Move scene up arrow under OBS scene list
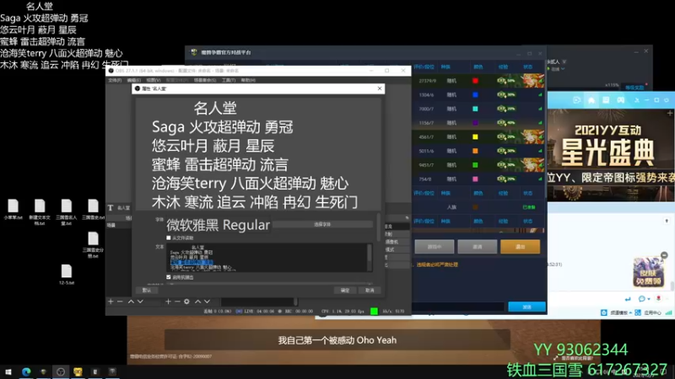The height and width of the screenshot is (379, 675). click(x=131, y=302)
